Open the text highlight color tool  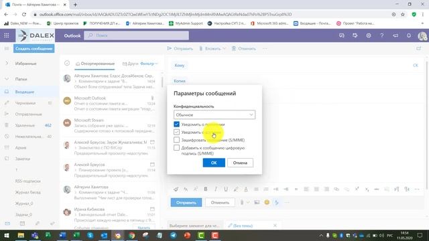pos(236,189)
